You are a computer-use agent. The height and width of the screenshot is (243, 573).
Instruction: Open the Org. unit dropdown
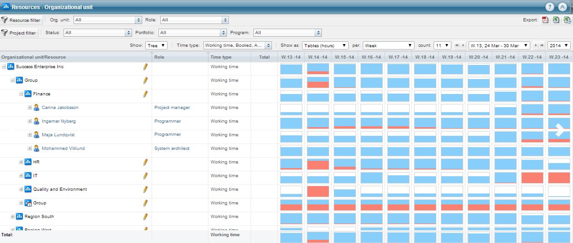[108, 20]
